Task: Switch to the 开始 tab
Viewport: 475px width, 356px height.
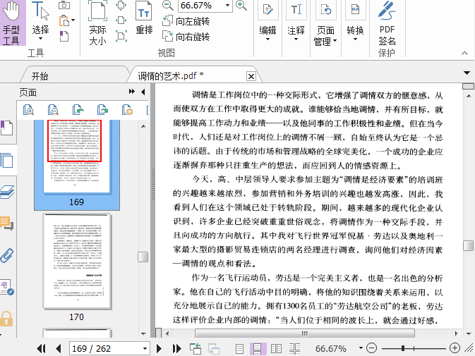Action: coord(40,76)
